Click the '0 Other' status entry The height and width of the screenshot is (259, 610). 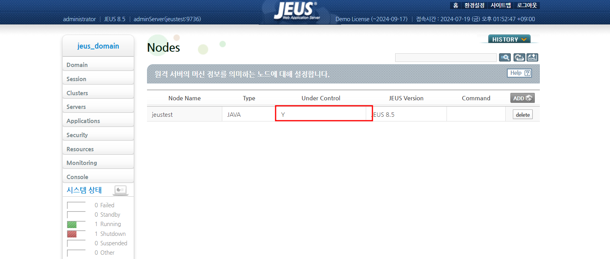click(105, 253)
